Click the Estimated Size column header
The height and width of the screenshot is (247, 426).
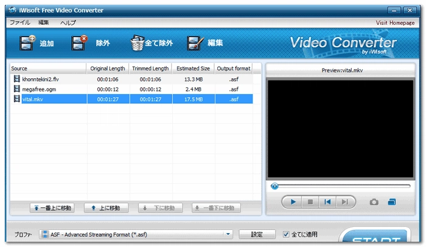pos(192,69)
